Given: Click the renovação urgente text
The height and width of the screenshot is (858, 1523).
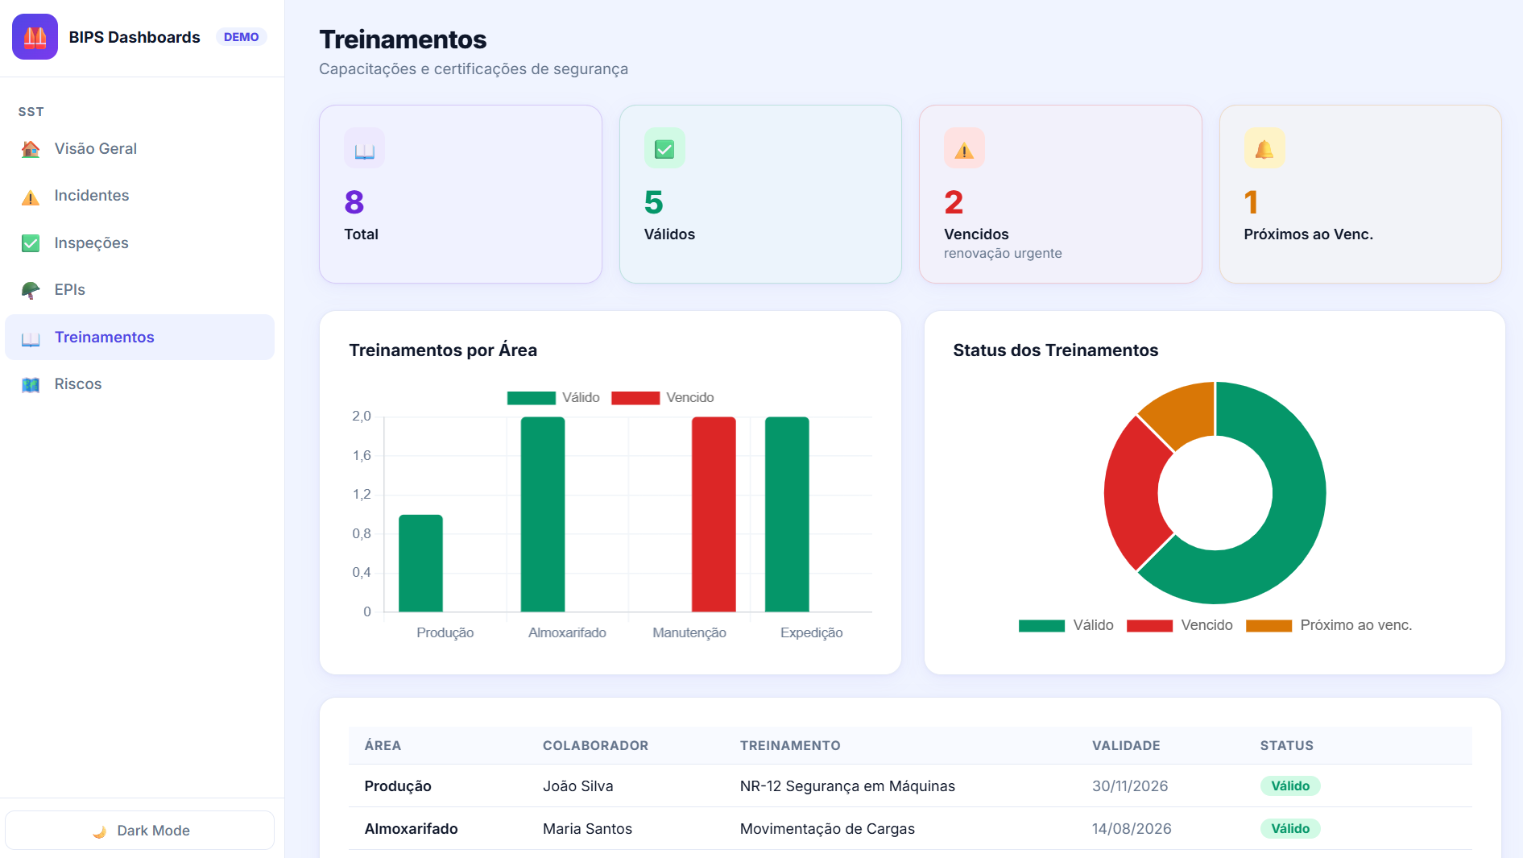Looking at the screenshot, I should 1003,254.
